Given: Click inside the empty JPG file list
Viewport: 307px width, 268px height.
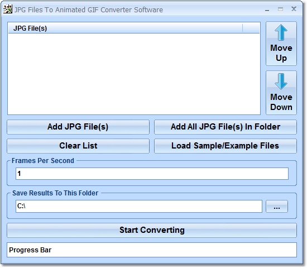Looking at the screenshot, I should point(134,74).
